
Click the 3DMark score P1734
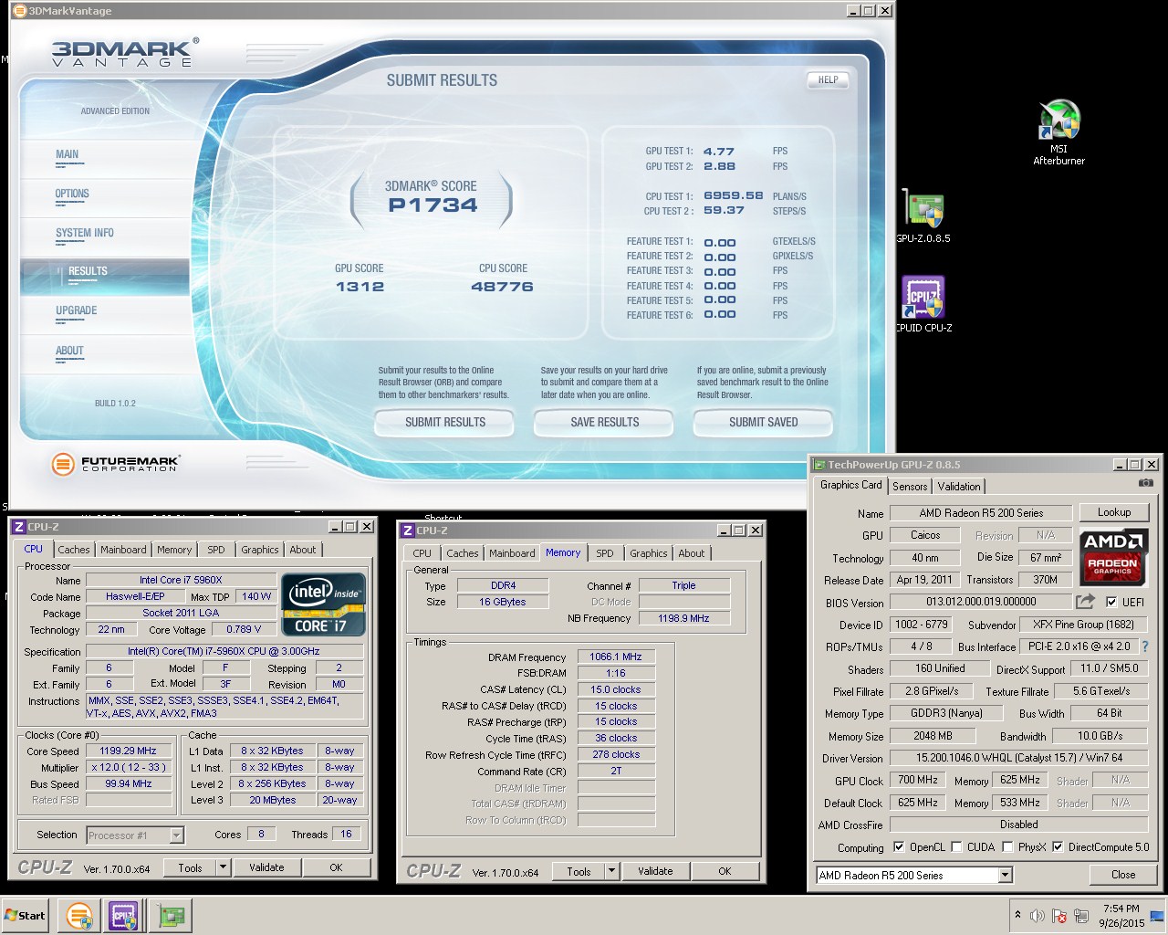(x=433, y=205)
